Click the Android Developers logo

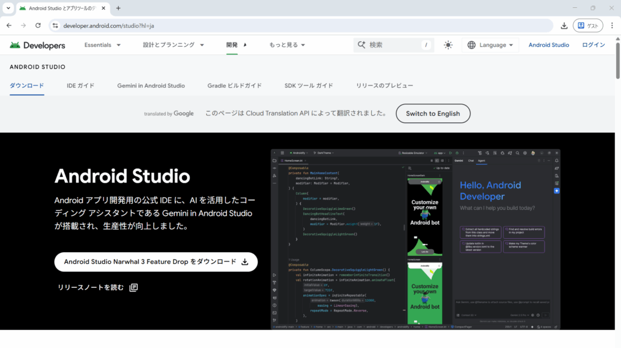[x=38, y=45]
